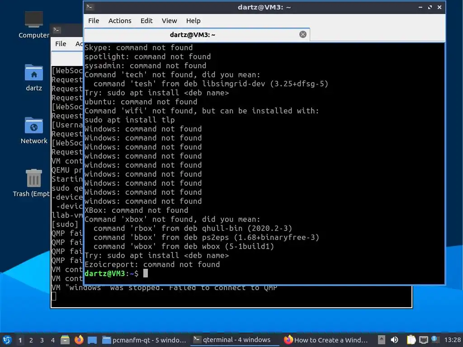
Task: Open the Network desktop icon
Action: click(x=33, y=131)
